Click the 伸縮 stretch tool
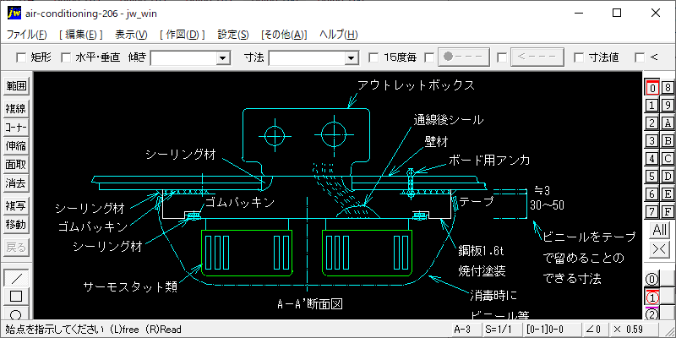 coord(16,146)
